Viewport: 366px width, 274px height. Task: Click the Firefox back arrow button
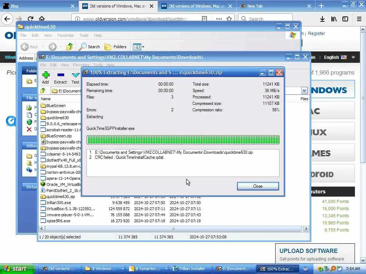click(x=7, y=19)
